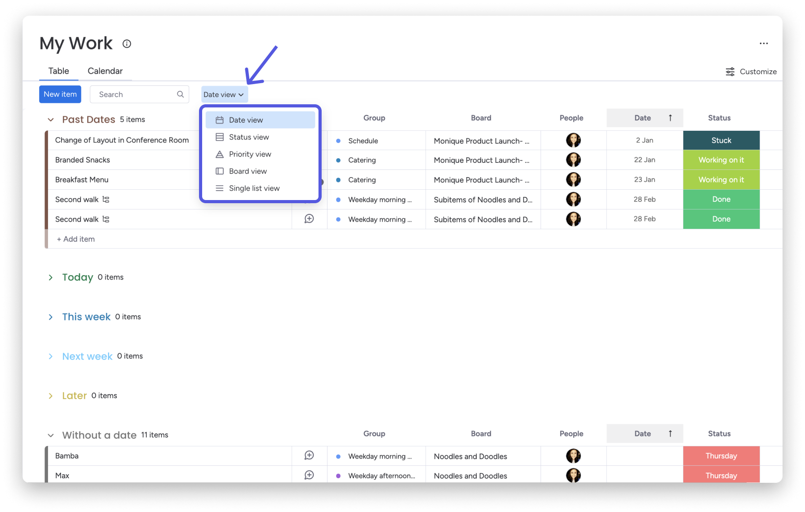805x512 pixels.
Task: Open the Date view dropdown
Action: click(x=224, y=94)
